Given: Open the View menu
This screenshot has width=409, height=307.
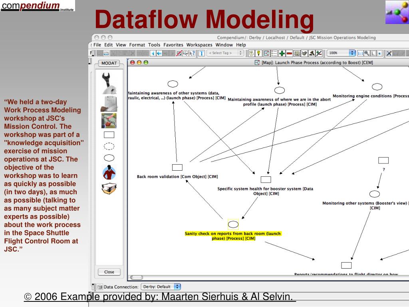Looking at the screenshot, I should coord(121,45).
